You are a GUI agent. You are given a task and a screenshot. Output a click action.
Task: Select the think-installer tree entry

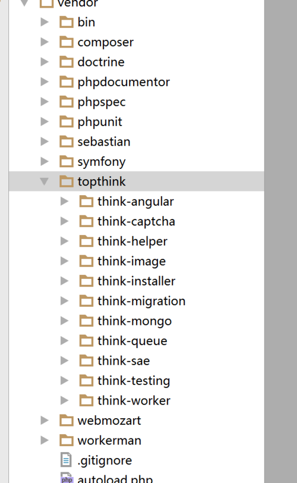click(137, 281)
